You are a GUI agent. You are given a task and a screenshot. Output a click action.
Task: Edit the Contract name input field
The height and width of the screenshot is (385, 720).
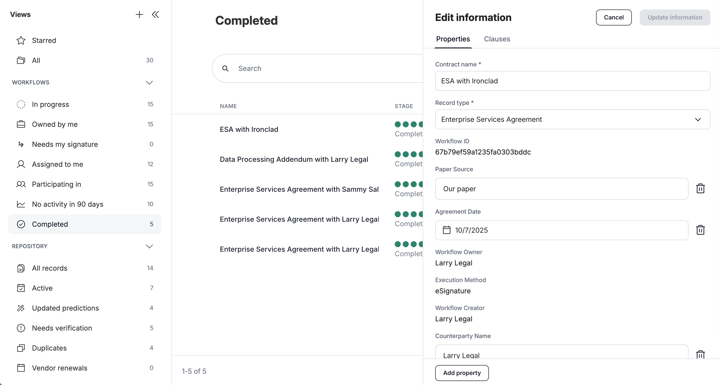(x=572, y=81)
